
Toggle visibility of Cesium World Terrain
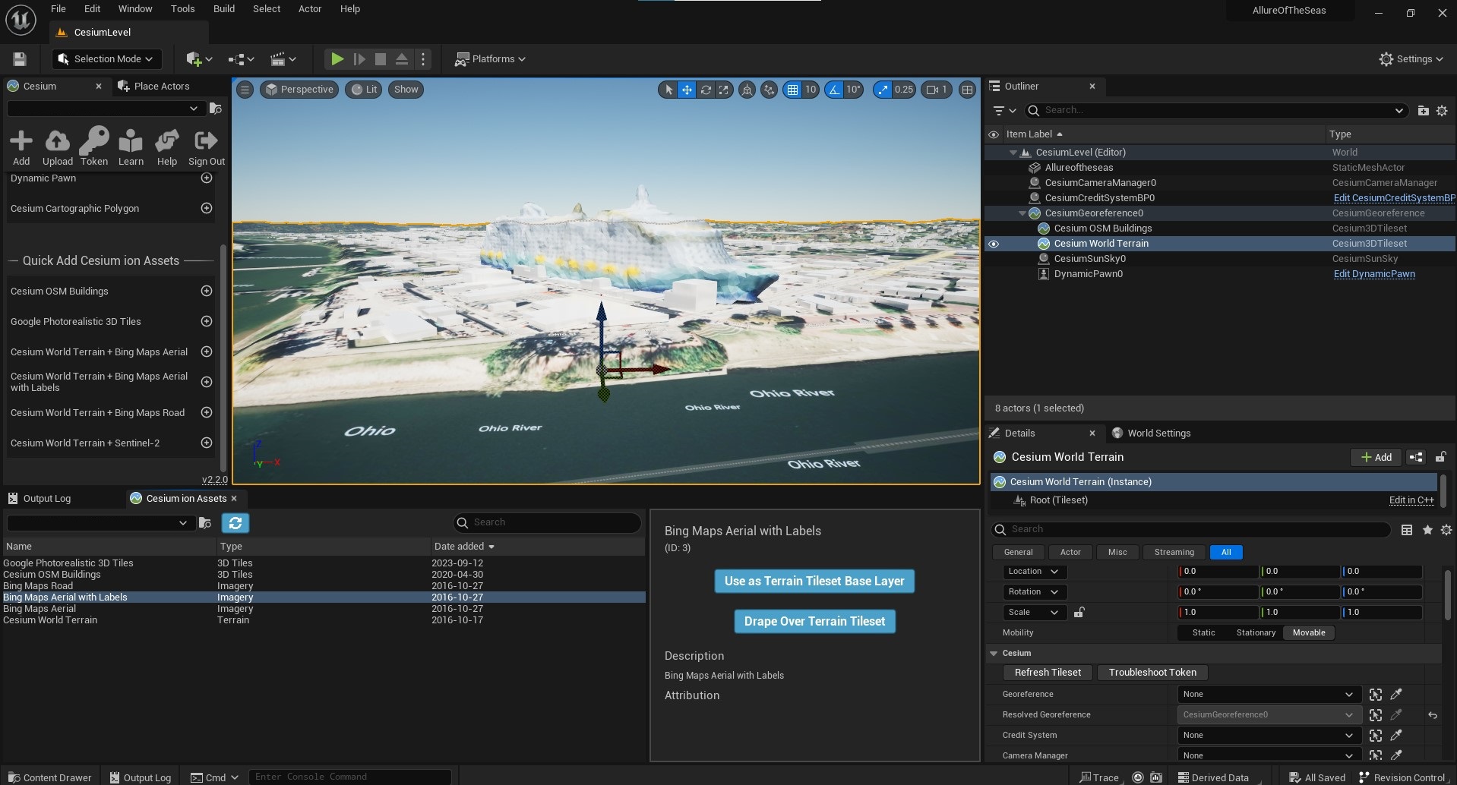point(994,244)
